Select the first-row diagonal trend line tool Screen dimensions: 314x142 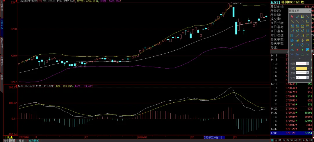tap(307, 16)
